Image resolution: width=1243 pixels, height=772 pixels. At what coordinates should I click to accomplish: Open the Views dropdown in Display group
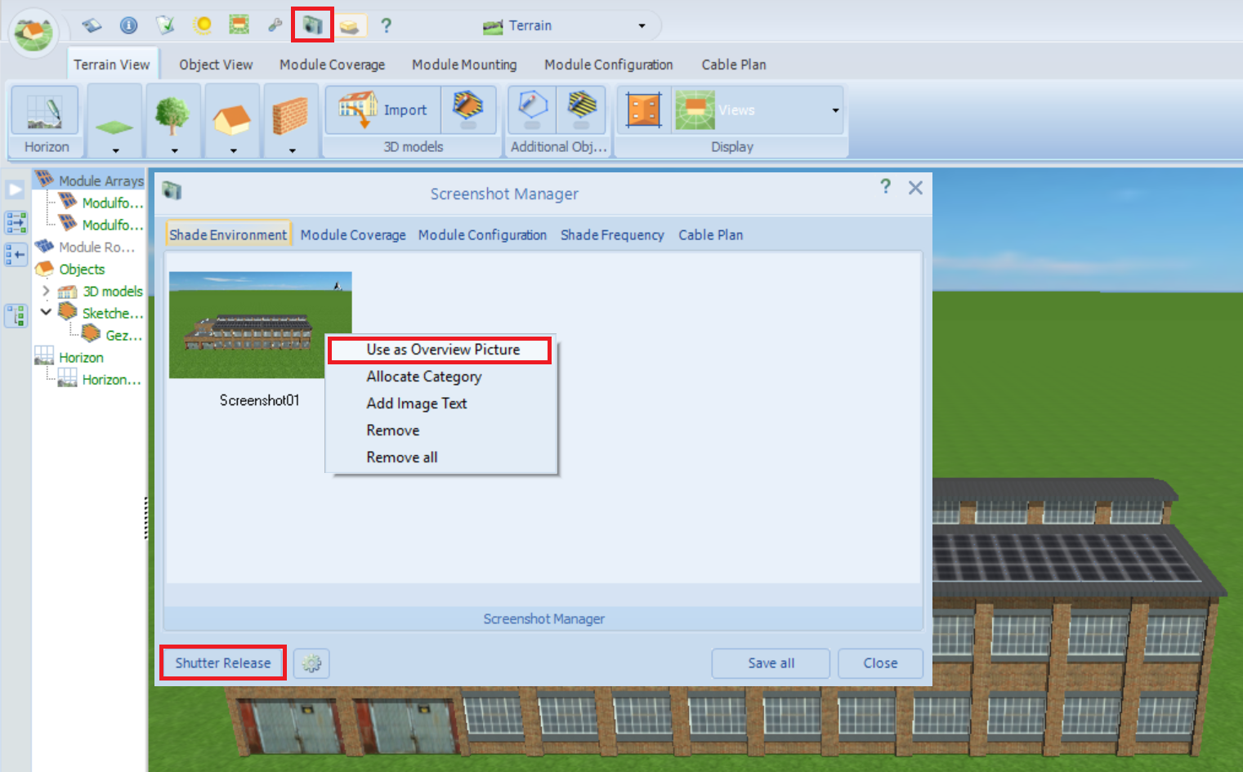coord(834,110)
